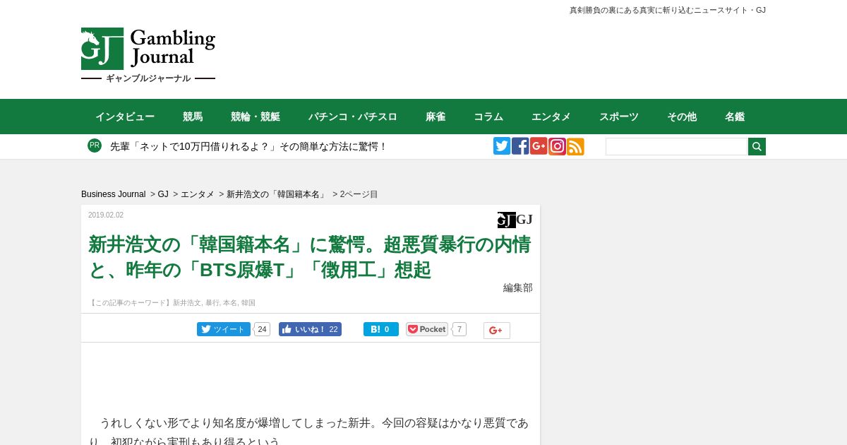The height and width of the screenshot is (445, 847).
Task: Go to GJ breadcrumb link
Action: tap(163, 194)
